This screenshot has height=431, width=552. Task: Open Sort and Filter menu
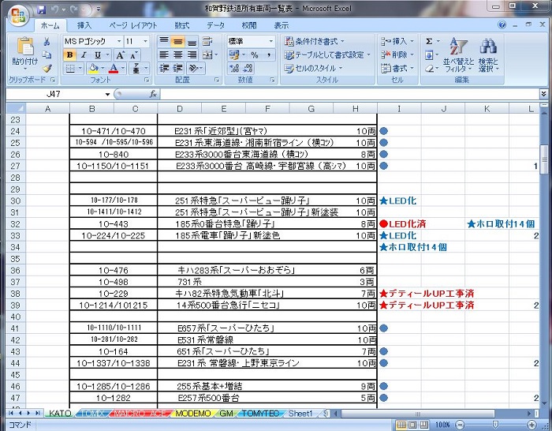click(x=458, y=55)
